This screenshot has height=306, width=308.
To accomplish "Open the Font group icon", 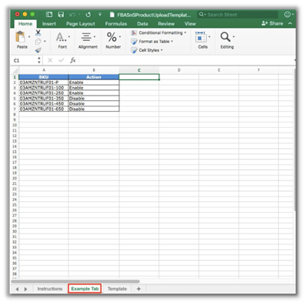I will coord(61,37).
